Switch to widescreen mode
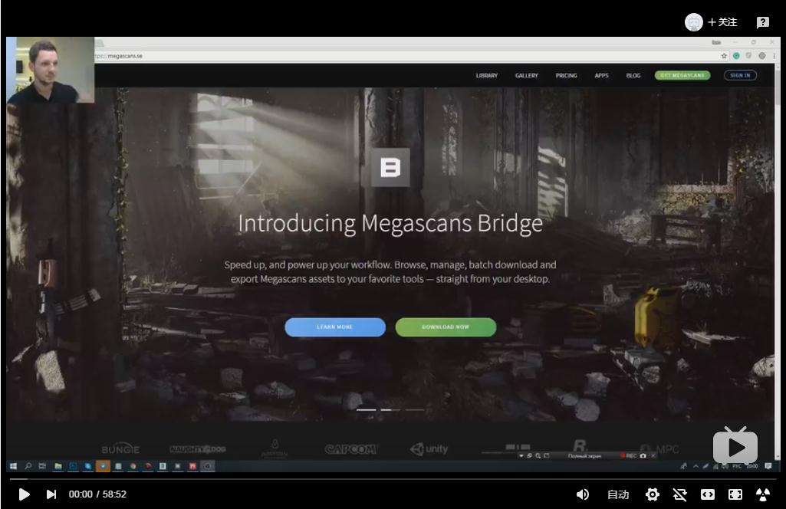 [707, 494]
